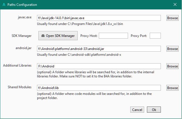Browse for the javac.exe path
The height and width of the screenshot is (119, 182).
tap(172, 18)
